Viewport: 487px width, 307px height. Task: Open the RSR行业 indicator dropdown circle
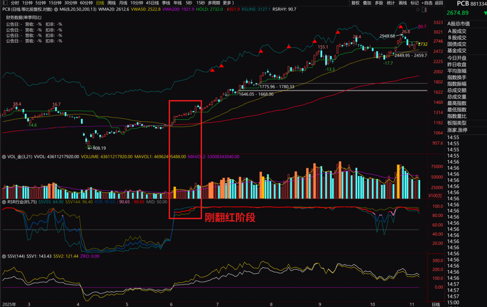pyautogui.click(x=4, y=202)
